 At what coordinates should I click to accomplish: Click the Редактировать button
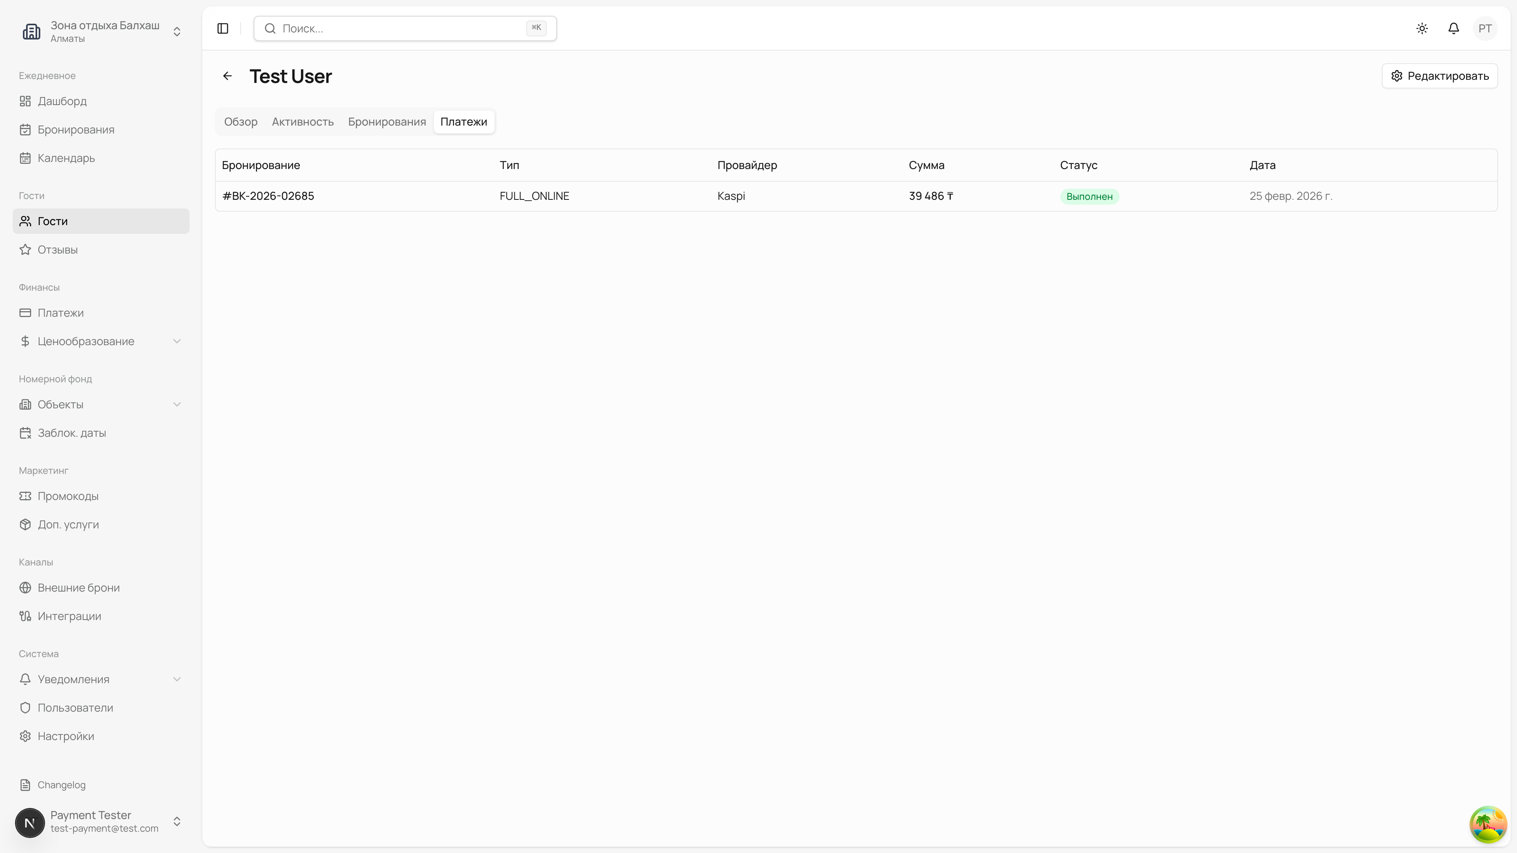(x=1439, y=76)
